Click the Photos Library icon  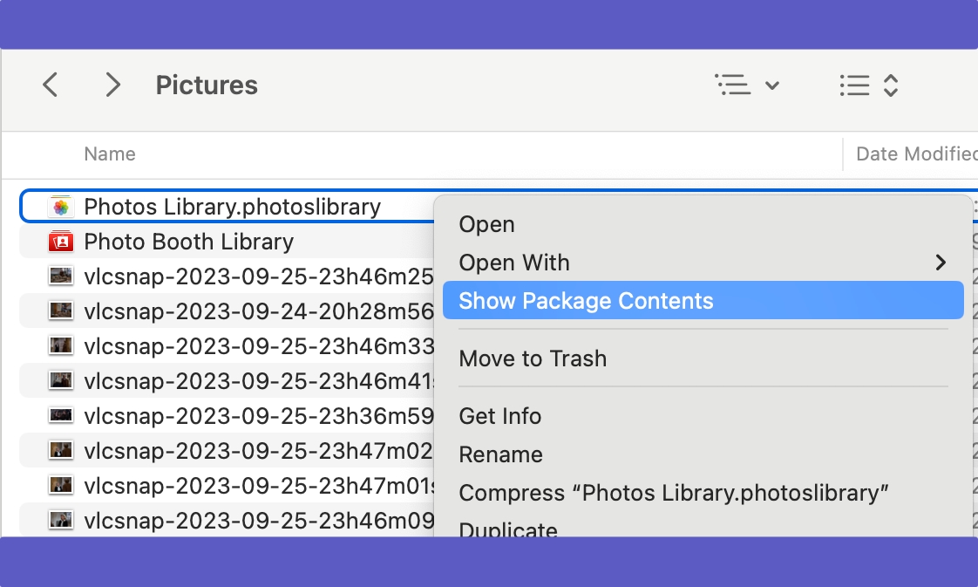tap(60, 207)
